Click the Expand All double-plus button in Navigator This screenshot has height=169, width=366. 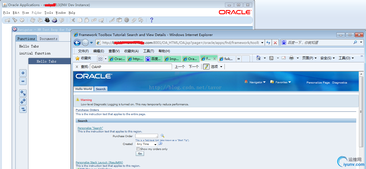pos(23,101)
